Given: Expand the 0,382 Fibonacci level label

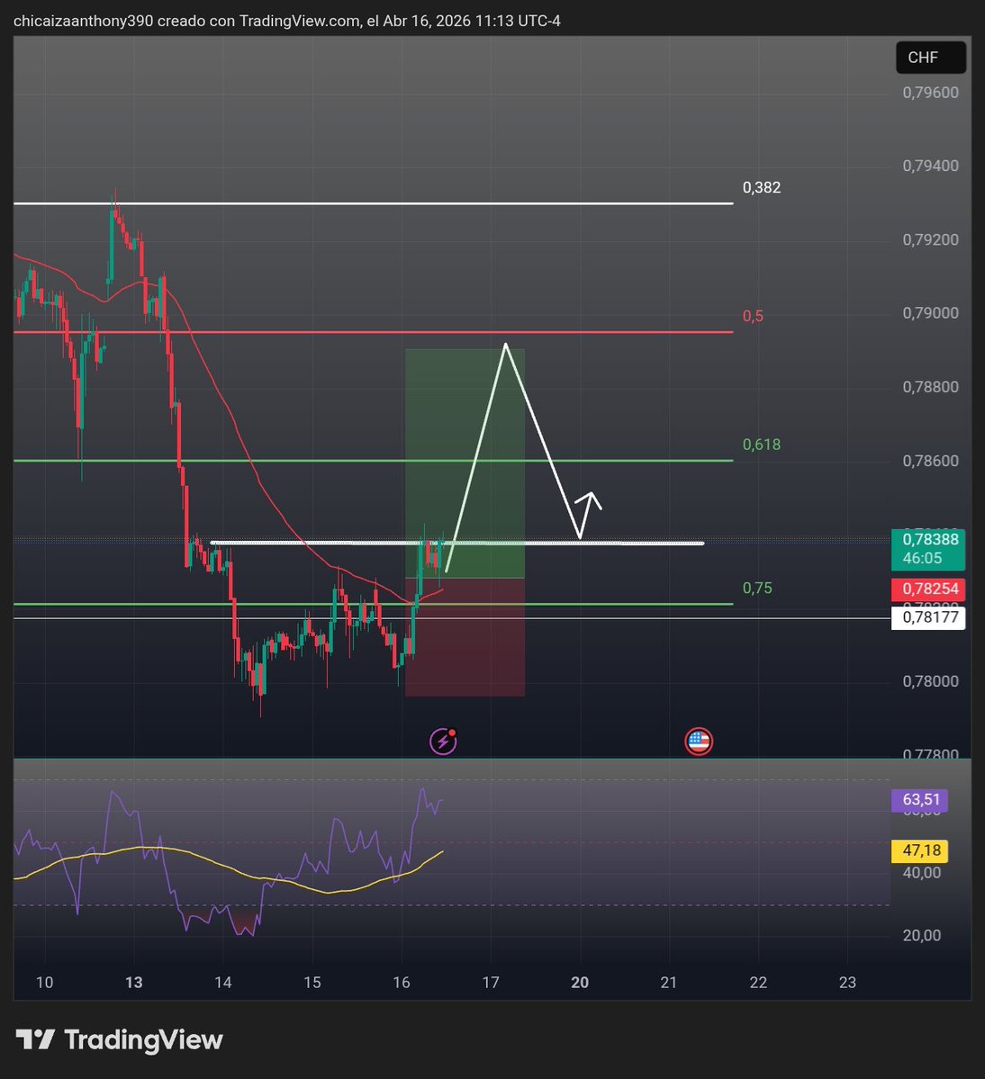Looking at the screenshot, I should tap(761, 188).
